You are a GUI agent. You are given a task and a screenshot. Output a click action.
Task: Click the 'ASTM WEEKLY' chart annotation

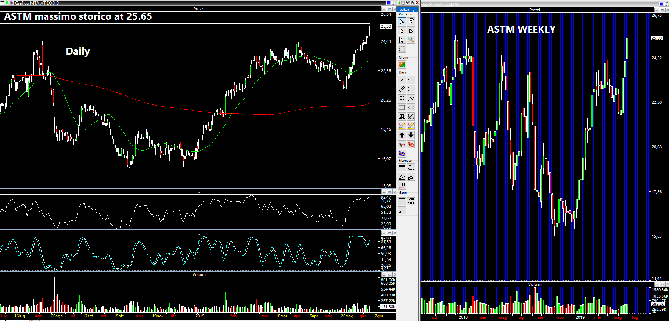(x=521, y=29)
